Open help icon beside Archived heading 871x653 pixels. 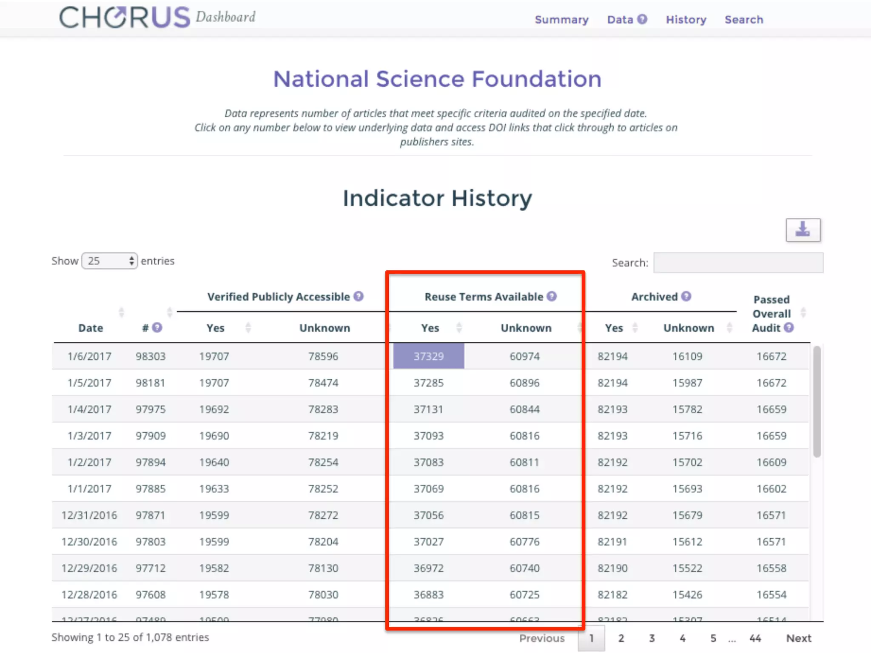(x=686, y=296)
